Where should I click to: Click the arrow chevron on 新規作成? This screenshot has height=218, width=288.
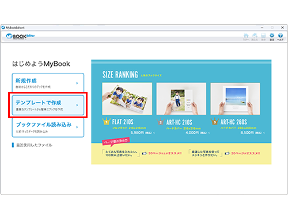[77, 83]
